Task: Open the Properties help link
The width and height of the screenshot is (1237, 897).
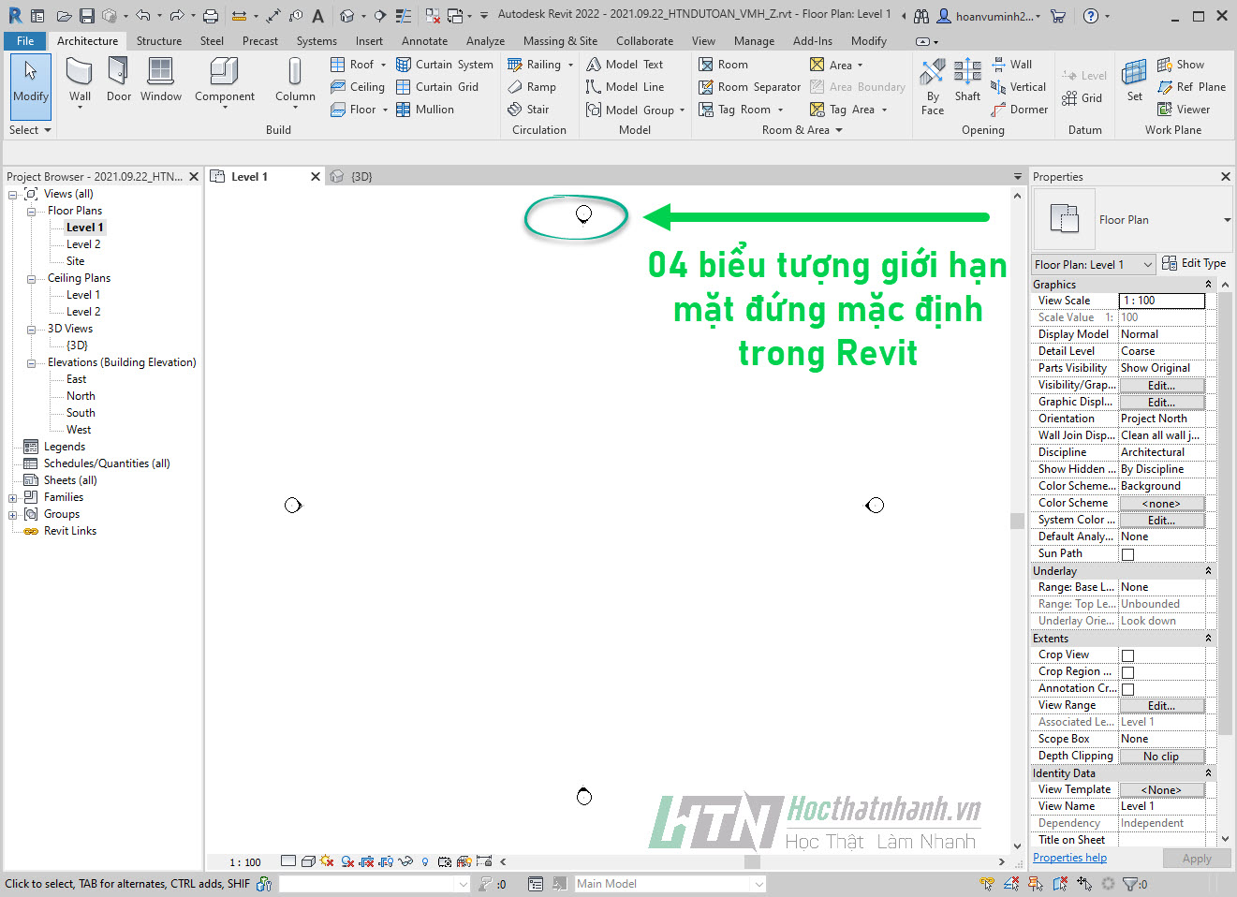Action: coord(1069,858)
